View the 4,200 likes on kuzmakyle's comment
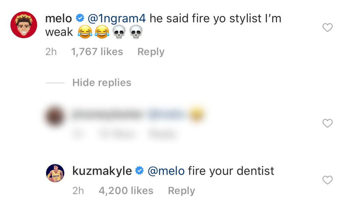351x213 pixels. click(126, 190)
